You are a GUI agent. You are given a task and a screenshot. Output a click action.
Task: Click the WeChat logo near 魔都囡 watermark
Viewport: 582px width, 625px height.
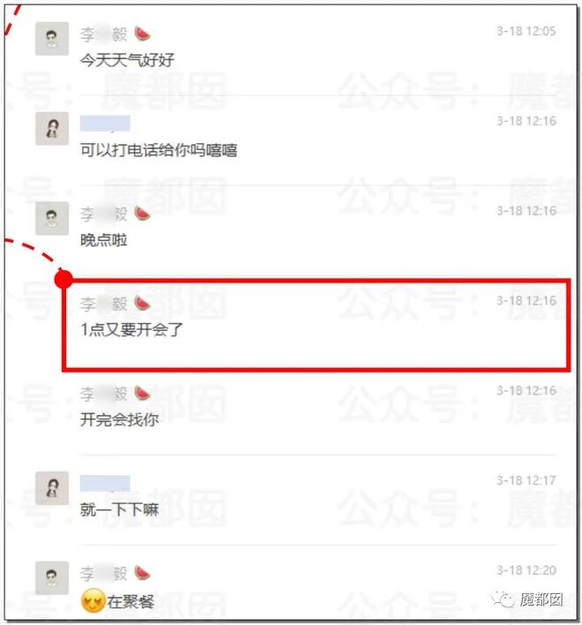(504, 599)
